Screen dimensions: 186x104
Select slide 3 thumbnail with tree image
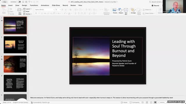click(15, 64)
